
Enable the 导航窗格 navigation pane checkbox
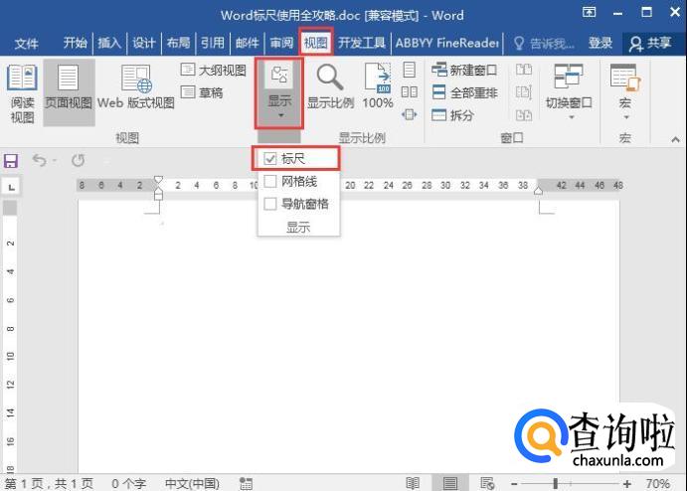click(x=270, y=204)
